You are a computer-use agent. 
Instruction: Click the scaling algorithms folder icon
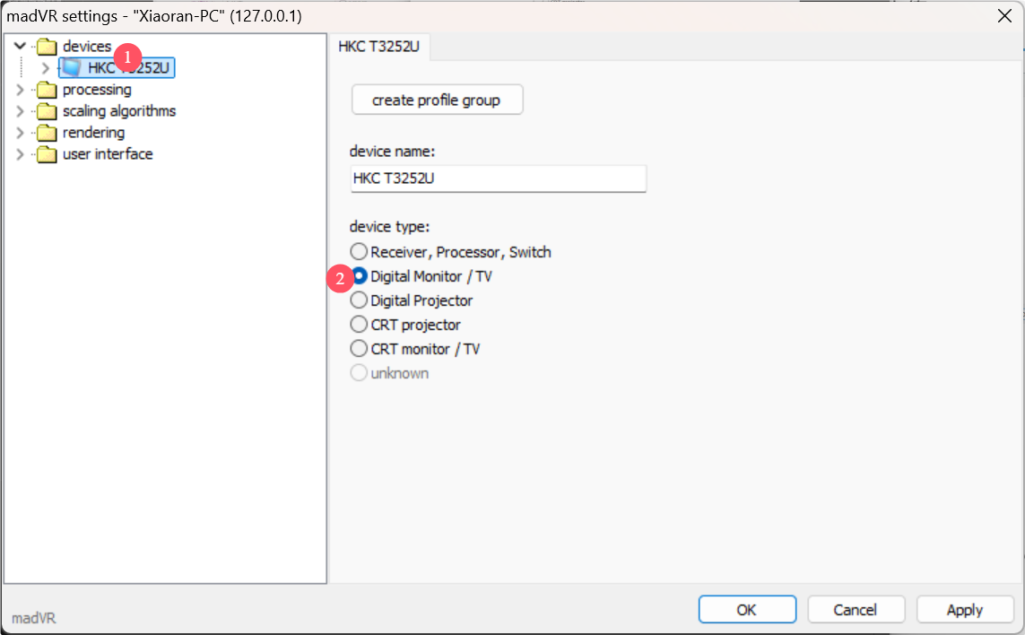click(x=47, y=111)
